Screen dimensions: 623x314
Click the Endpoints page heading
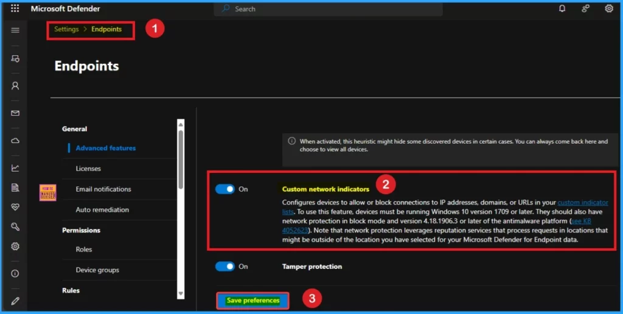(x=86, y=66)
